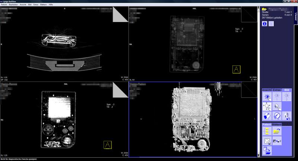
Task: Open the Bearbeiten menu
Action: (x=13, y=4)
